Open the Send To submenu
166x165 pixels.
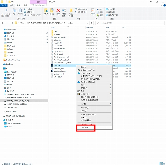(94, 104)
